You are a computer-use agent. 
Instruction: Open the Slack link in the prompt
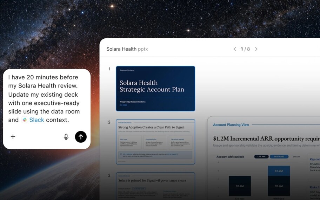coord(36,120)
